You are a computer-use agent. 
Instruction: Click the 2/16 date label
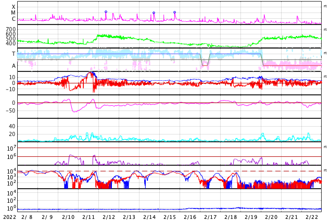point(190,217)
